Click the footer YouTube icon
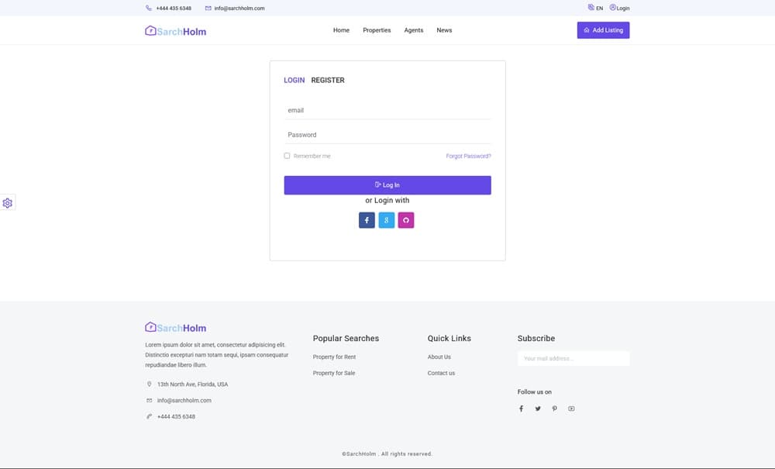Viewport: 775px width, 469px height. (571, 409)
